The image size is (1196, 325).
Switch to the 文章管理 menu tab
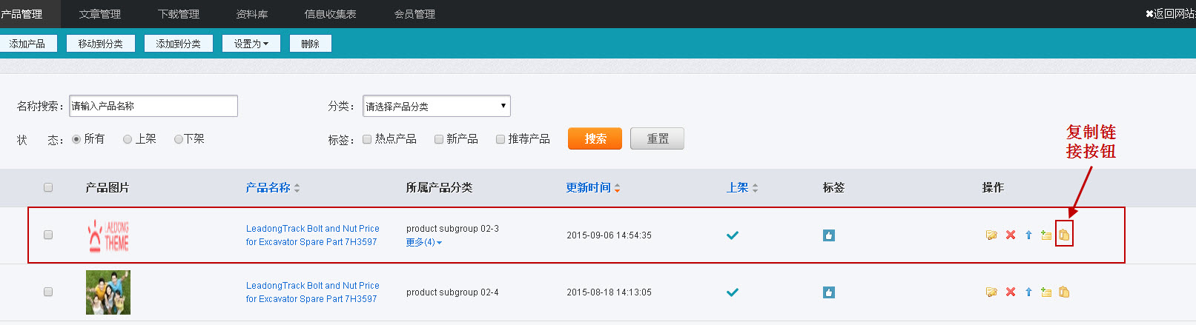click(100, 14)
